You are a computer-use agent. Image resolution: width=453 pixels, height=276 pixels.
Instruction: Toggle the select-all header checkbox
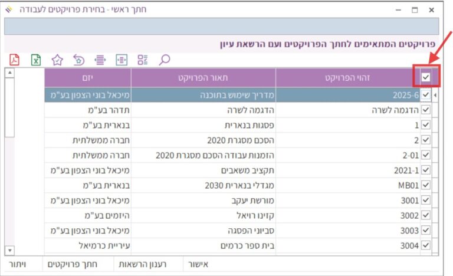coord(426,77)
